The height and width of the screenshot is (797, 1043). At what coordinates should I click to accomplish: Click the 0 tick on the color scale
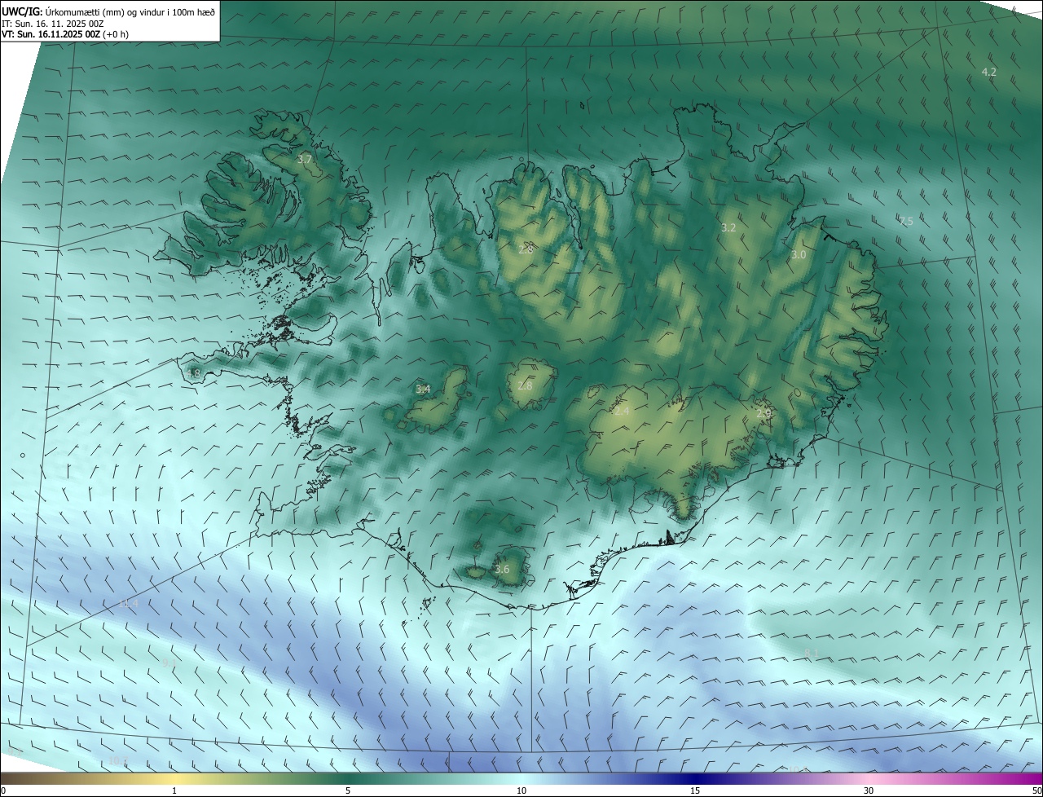point(3,790)
